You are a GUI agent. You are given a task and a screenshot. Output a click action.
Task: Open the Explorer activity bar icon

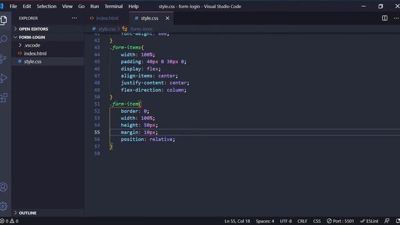coord(4,20)
